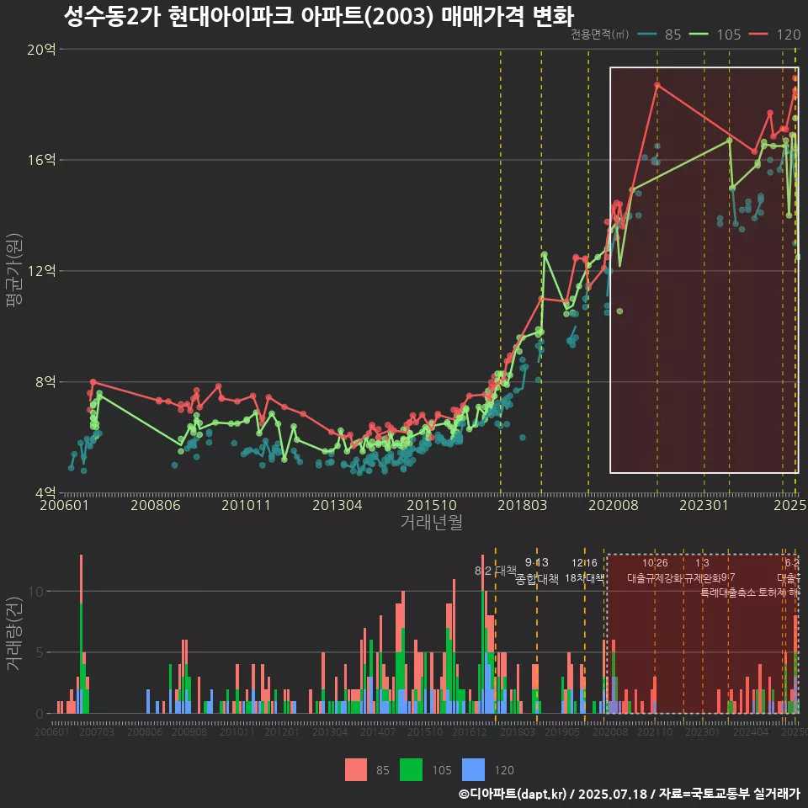808x808 pixels.
Task: Click the green 105 swatch in bottom legend
Action: (x=411, y=770)
